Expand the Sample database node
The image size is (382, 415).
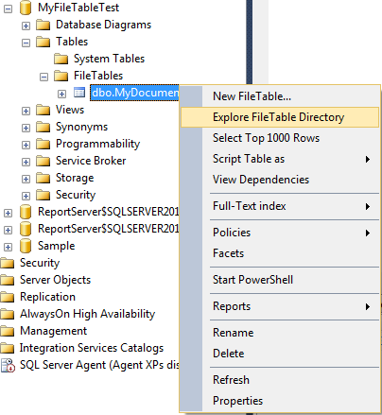pos(8,247)
